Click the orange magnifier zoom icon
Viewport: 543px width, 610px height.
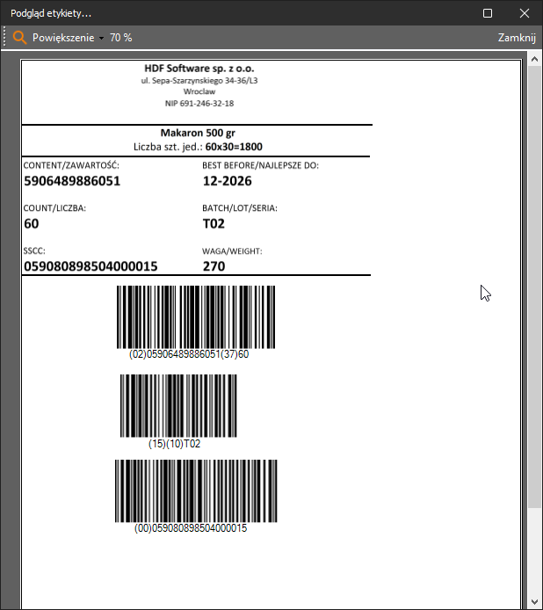tap(19, 38)
